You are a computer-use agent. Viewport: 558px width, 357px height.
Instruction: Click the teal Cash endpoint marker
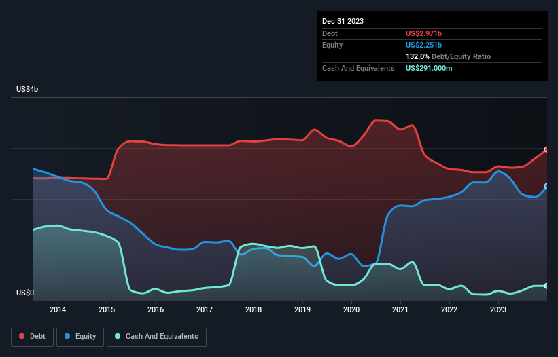546,286
